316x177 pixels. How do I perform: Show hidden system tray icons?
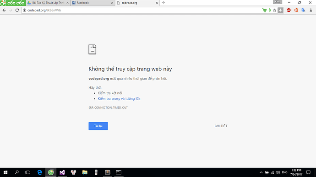(x=261, y=172)
